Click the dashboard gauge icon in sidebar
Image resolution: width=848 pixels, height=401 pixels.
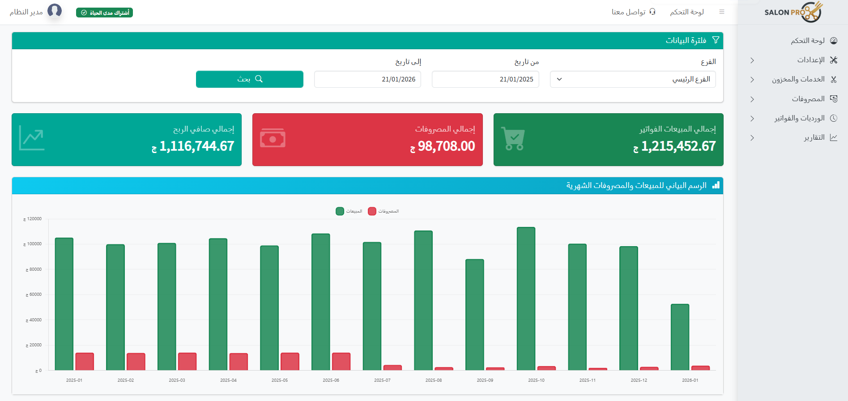tap(834, 41)
